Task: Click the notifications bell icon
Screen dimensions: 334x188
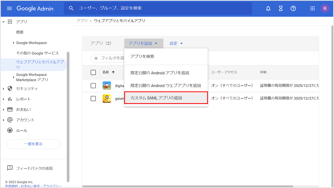Action: coord(268,8)
